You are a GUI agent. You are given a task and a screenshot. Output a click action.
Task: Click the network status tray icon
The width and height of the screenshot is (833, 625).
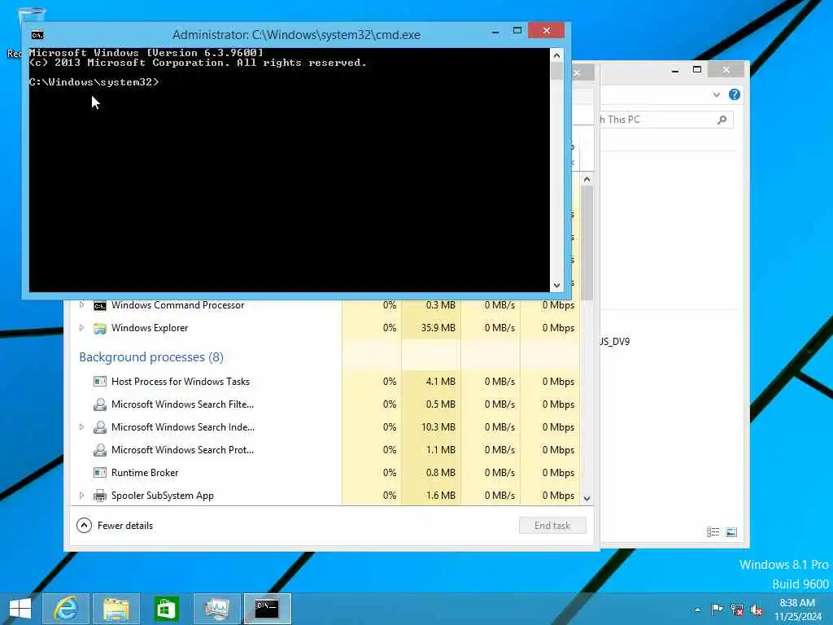(737, 609)
